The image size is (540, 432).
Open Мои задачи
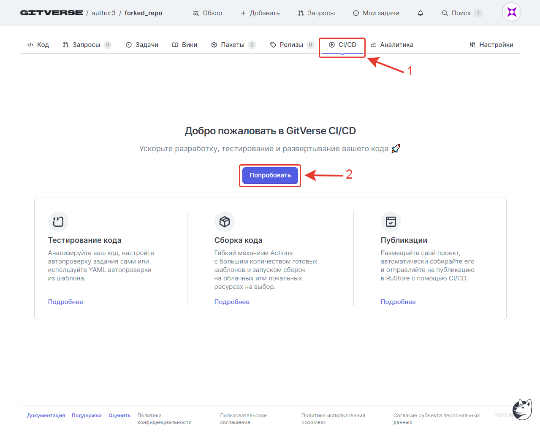(x=376, y=13)
